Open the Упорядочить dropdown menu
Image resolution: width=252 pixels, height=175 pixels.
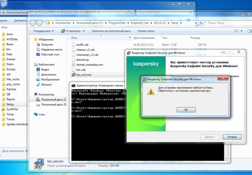pos(43,31)
